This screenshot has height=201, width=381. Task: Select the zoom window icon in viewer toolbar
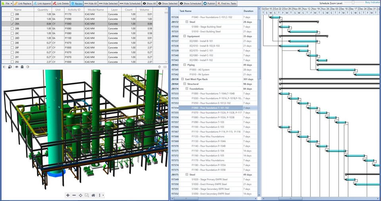[87, 195]
